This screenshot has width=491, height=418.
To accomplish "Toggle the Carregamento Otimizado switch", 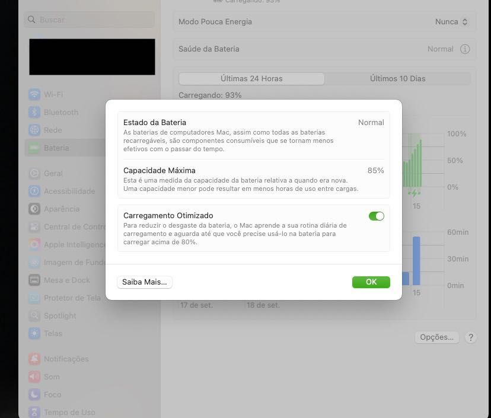I will click(376, 216).
